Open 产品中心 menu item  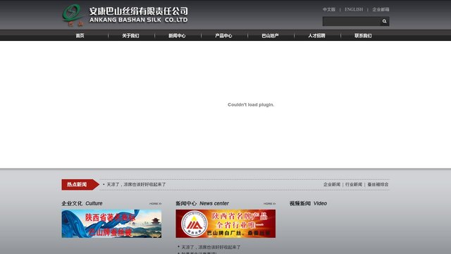click(223, 36)
